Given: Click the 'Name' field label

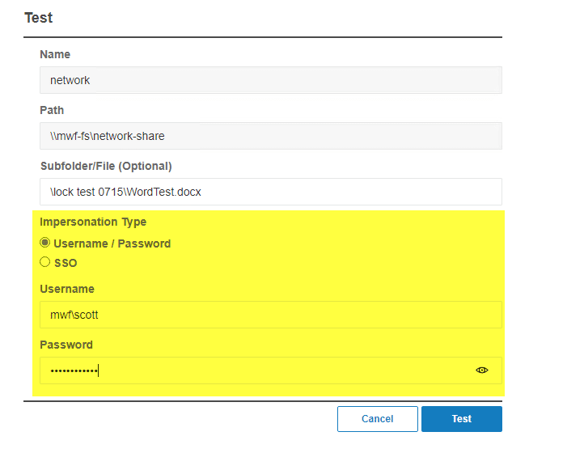Looking at the screenshot, I should click(x=55, y=54).
